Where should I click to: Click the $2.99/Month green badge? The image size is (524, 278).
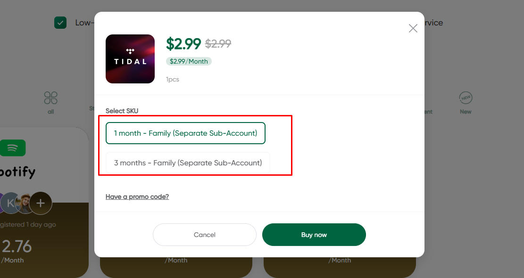tap(189, 61)
